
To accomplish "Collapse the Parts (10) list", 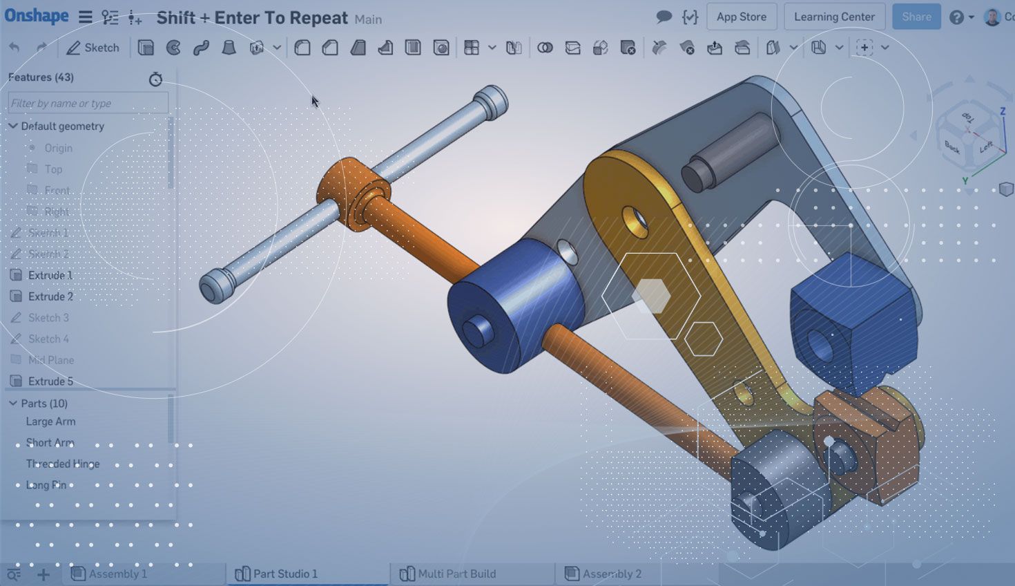I will pyautogui.click(x=12, y=404).
